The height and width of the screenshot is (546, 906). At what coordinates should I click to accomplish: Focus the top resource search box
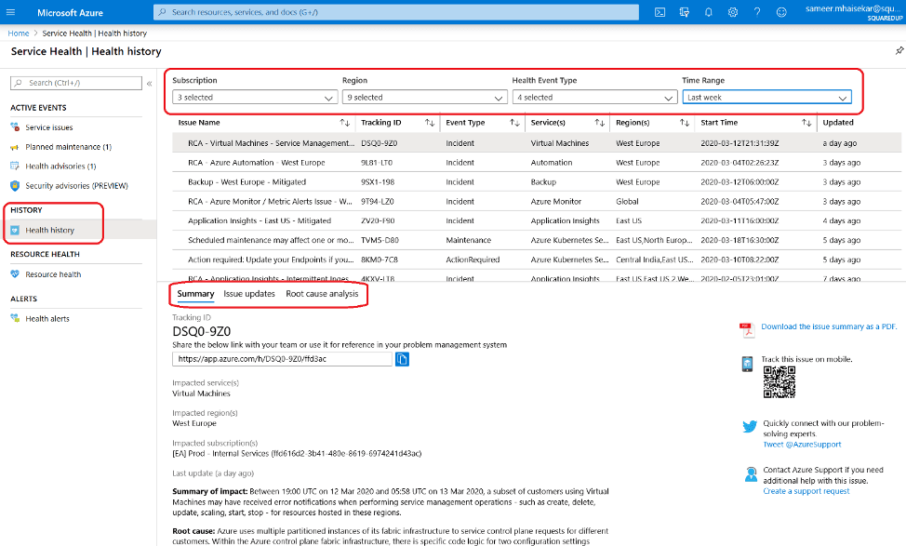[396, 12]
